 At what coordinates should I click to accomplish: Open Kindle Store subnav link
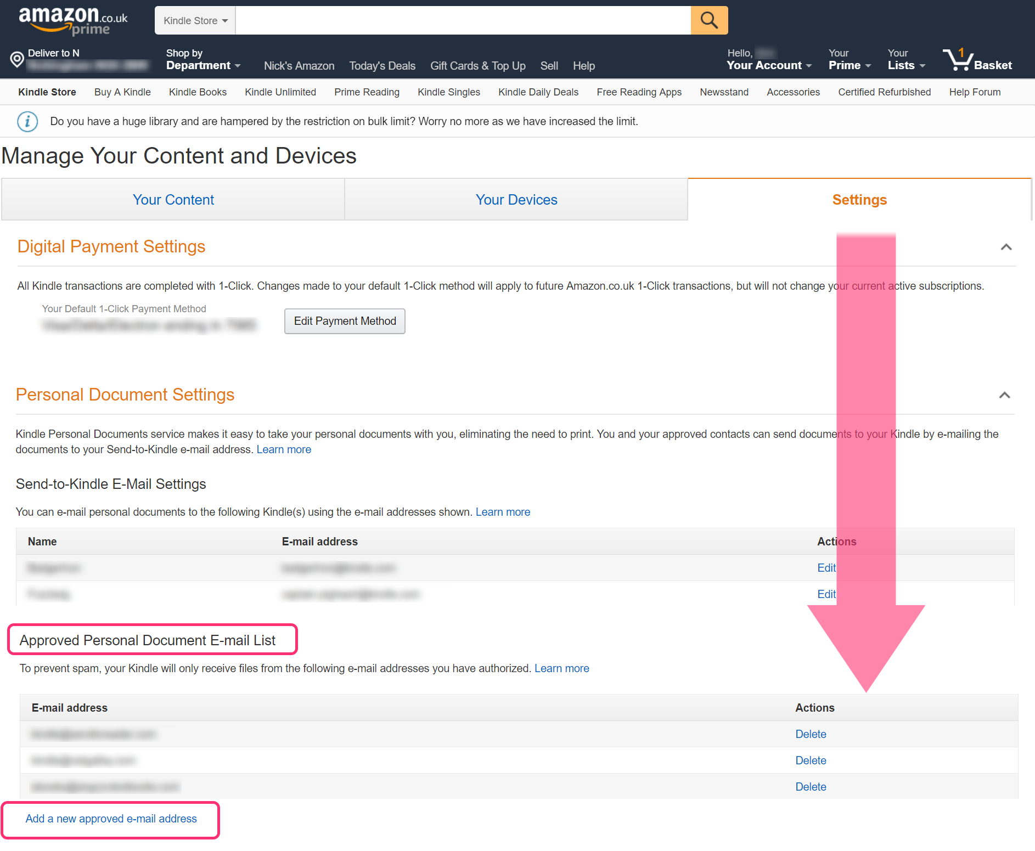tap(47, 92)
